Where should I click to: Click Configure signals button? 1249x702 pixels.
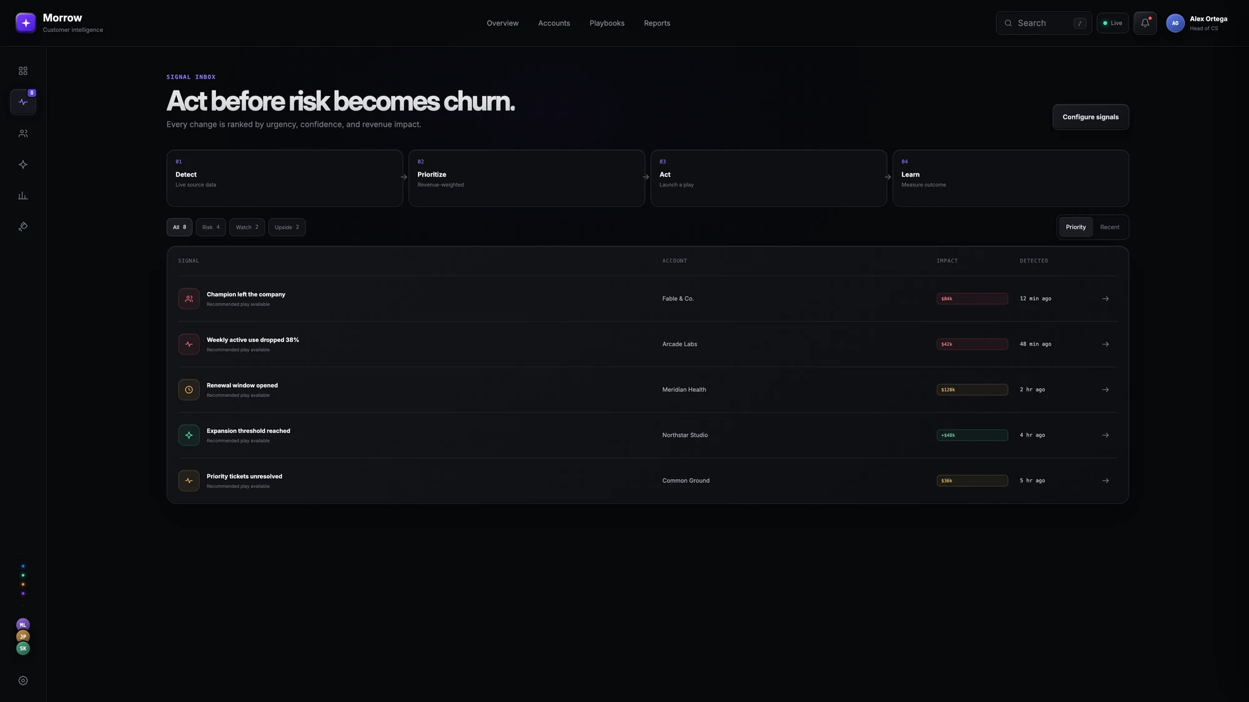(x=1090, y=117)
